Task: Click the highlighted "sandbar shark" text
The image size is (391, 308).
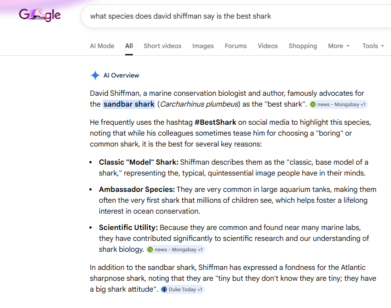Action: click(129, 104)
